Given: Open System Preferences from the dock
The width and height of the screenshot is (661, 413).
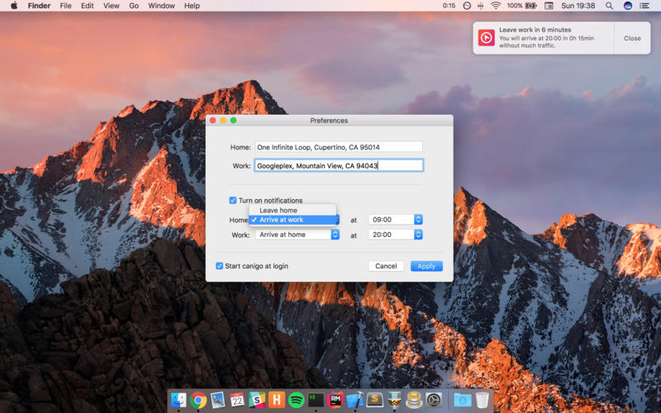Looking at the screenshot, I should [x=433, y=400].
